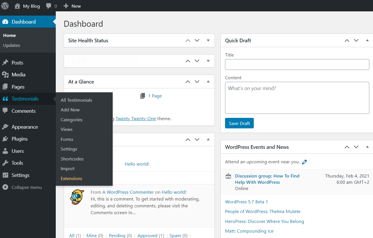Open the WordPress 5.7 Beta 1 link
Screen dimensions: 373x238
point(246,202)
